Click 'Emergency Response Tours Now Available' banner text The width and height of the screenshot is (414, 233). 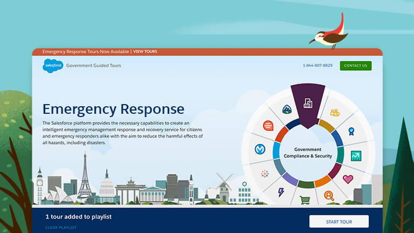[86, 52]
